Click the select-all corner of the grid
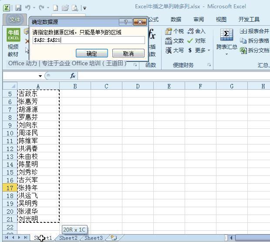This screenshot has height=242, width=270. pos(10,86)
